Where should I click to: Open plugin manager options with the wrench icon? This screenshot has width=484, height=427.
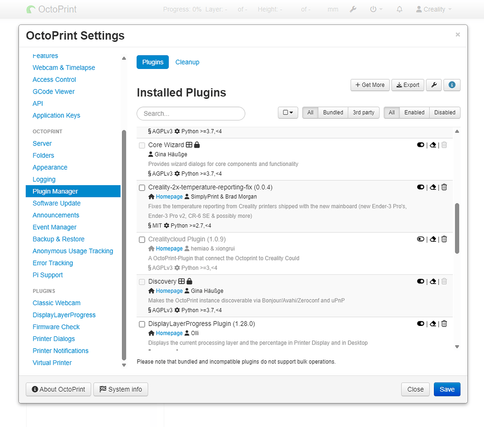coord(433,85)
